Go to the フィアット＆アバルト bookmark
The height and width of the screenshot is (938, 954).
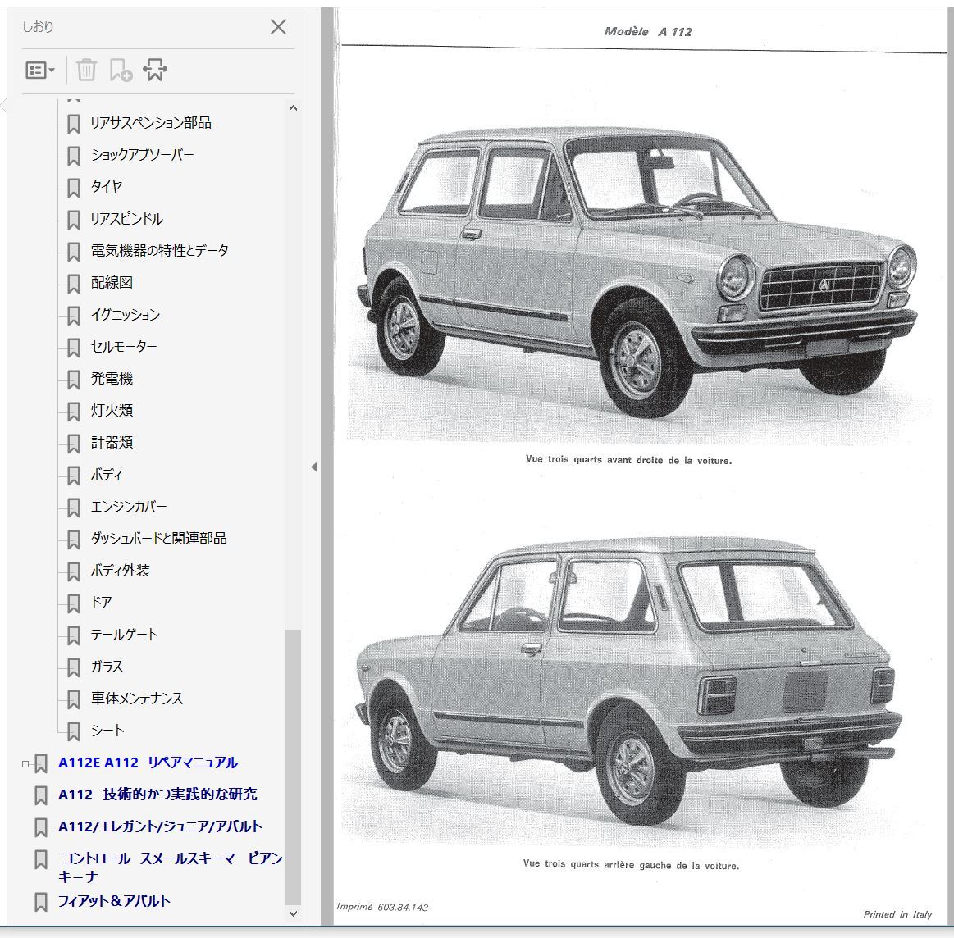114,901
